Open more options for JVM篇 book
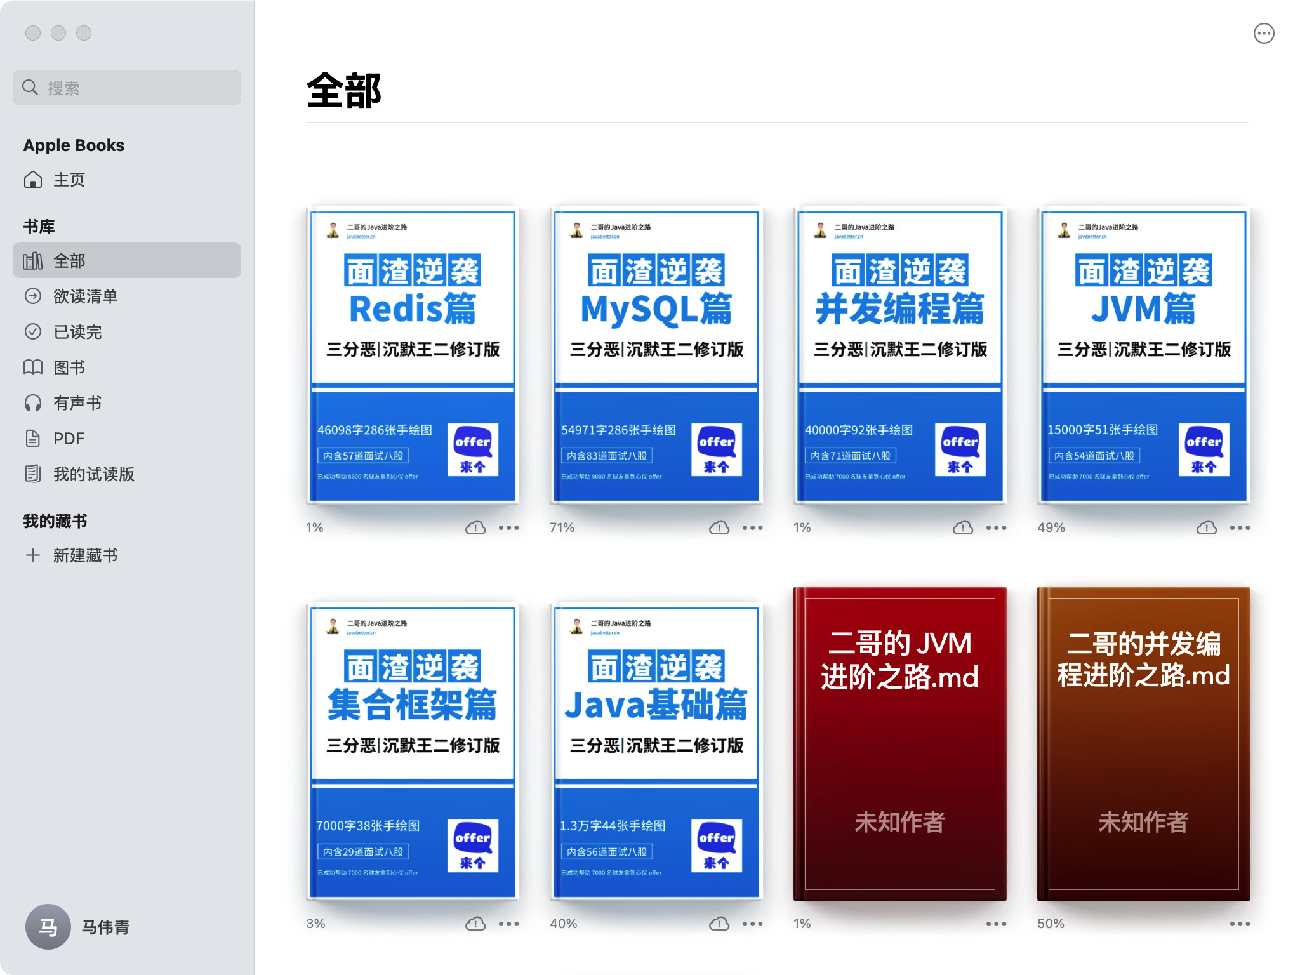 tap(1239, 527)
